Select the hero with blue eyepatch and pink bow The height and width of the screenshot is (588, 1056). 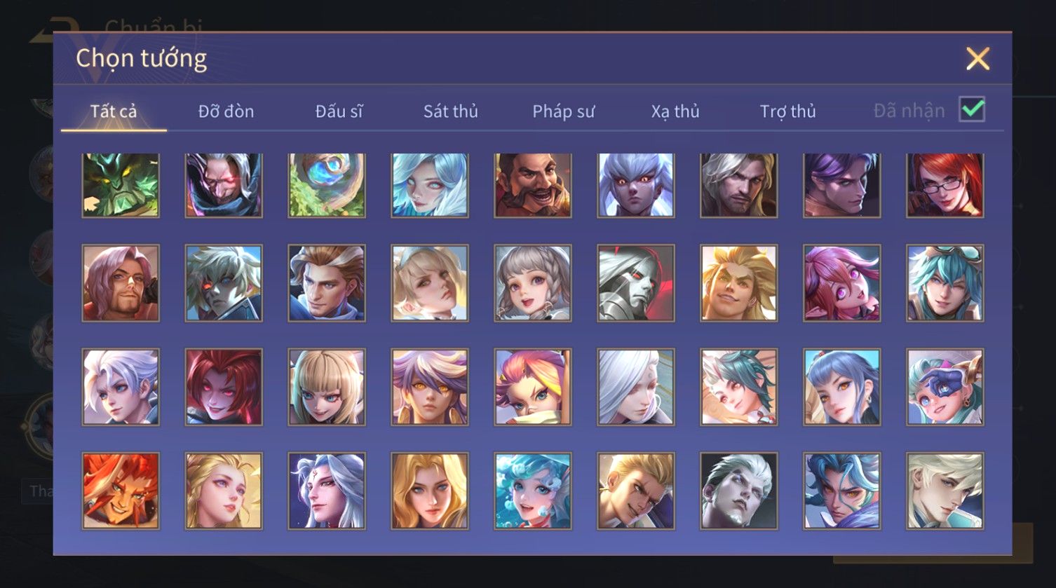click(945, 387)
